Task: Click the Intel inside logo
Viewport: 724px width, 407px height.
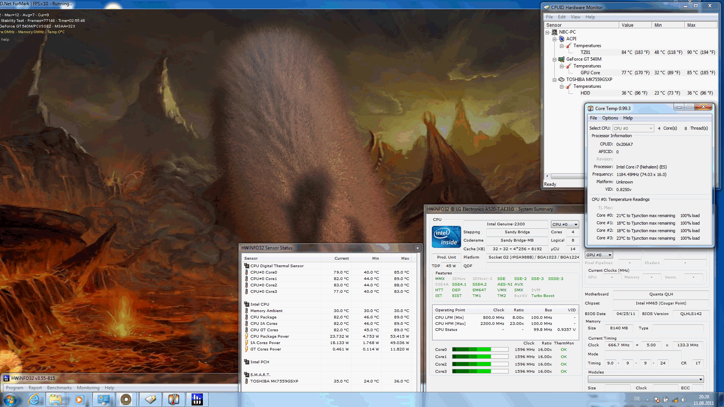Action: point(446,237)
